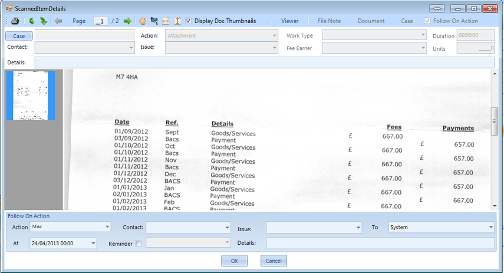
Task: Click the Cancel button
Action: (x=274, y=261)
